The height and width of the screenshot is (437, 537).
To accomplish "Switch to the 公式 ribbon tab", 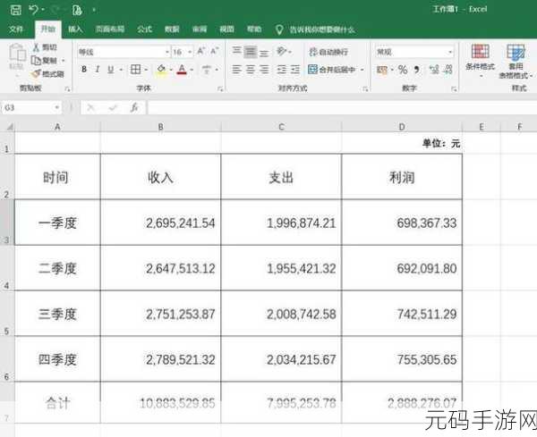I will click(144, 29).
